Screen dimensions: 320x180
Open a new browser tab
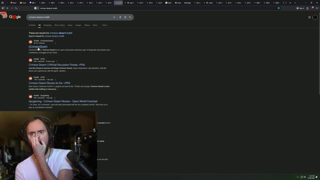[x=290, y=3]
